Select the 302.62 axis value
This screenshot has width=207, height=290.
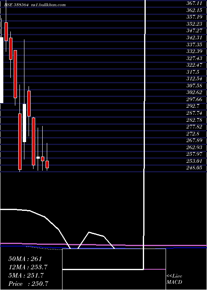194,92
